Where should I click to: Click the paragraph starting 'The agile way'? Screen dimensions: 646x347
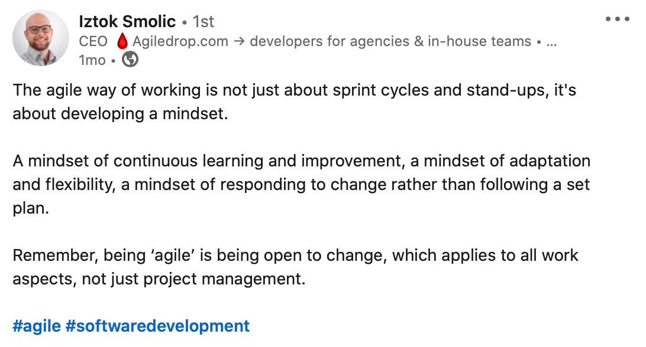(x=294, y=102)
